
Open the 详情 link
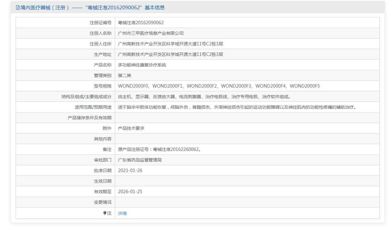click(122, 213)
